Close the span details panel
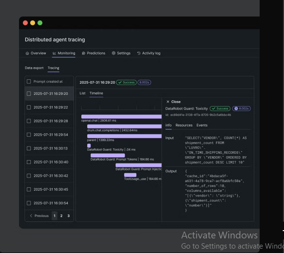The height and width of the screenshot is (253, 284). pos(173,102)
